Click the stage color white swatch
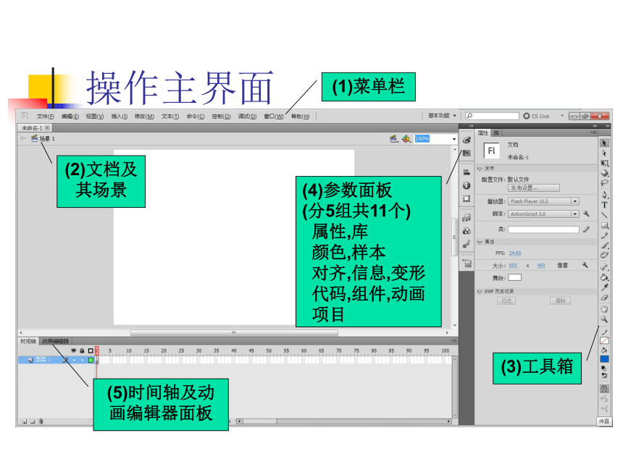623x467 pixels. coord(514,277)
